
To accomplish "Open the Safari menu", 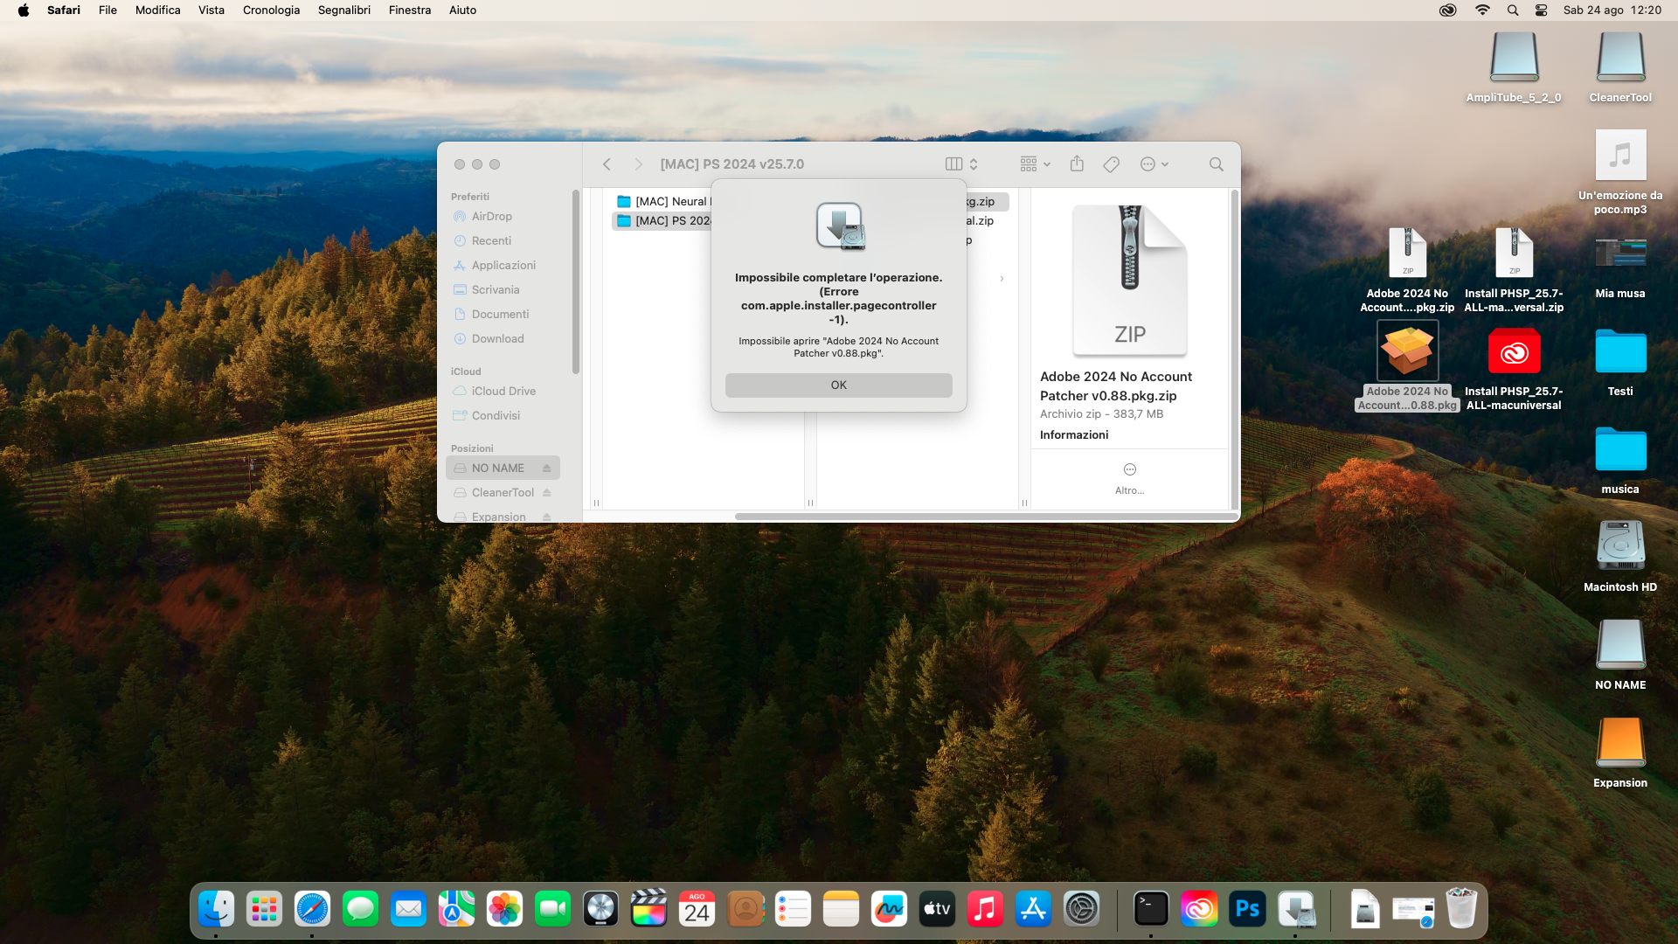I will point(64,10).
